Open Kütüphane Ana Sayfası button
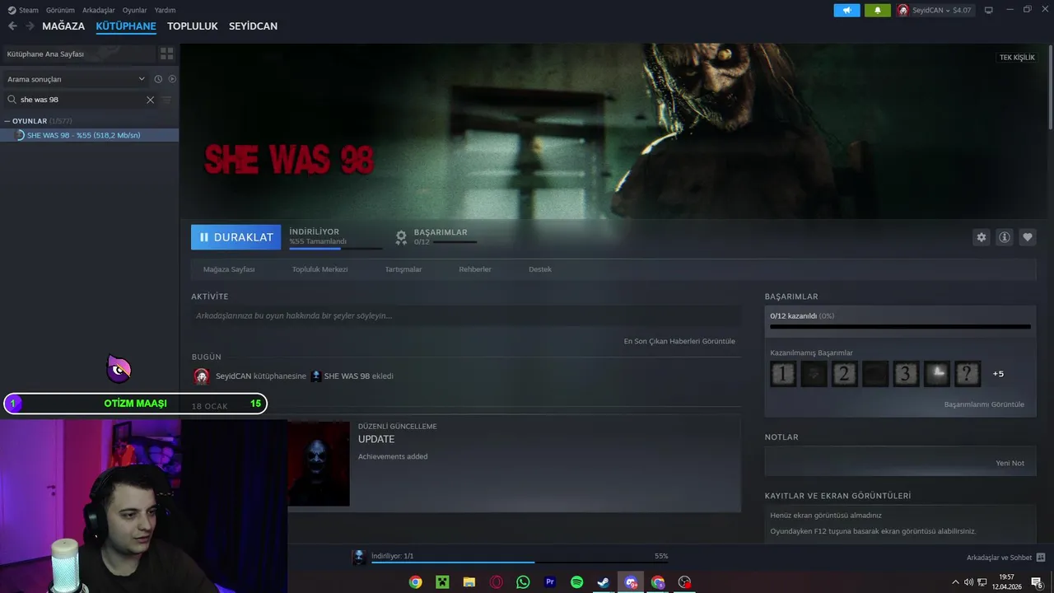 (78, 54)
